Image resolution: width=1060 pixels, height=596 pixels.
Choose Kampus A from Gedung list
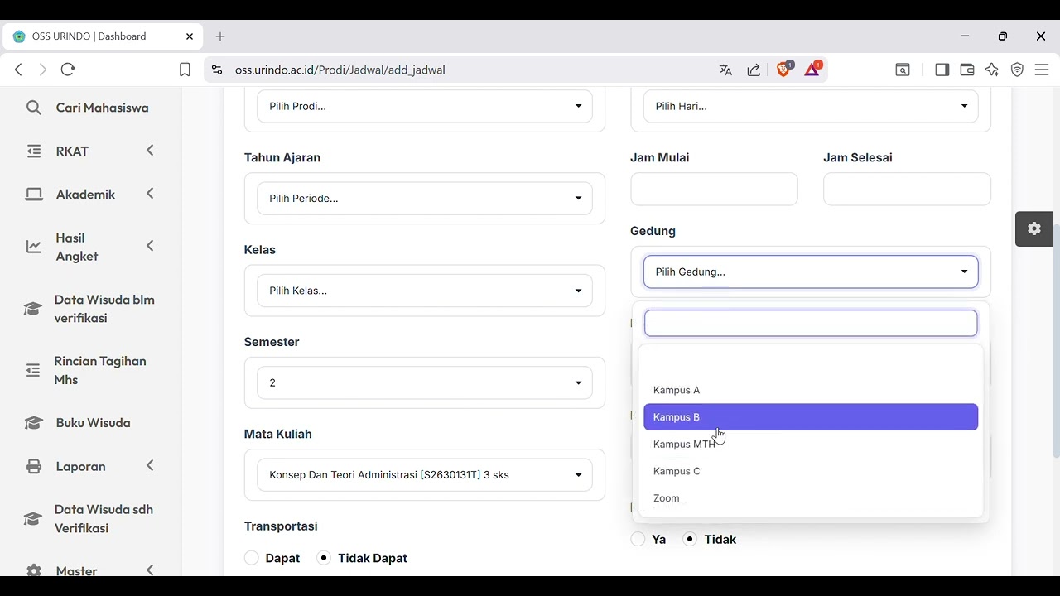coord(811,390)
